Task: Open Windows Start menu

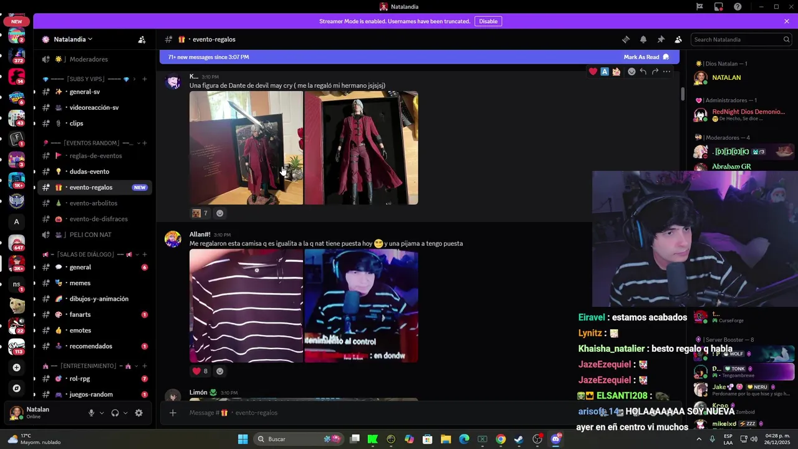Action: click(x=243, y=439)
